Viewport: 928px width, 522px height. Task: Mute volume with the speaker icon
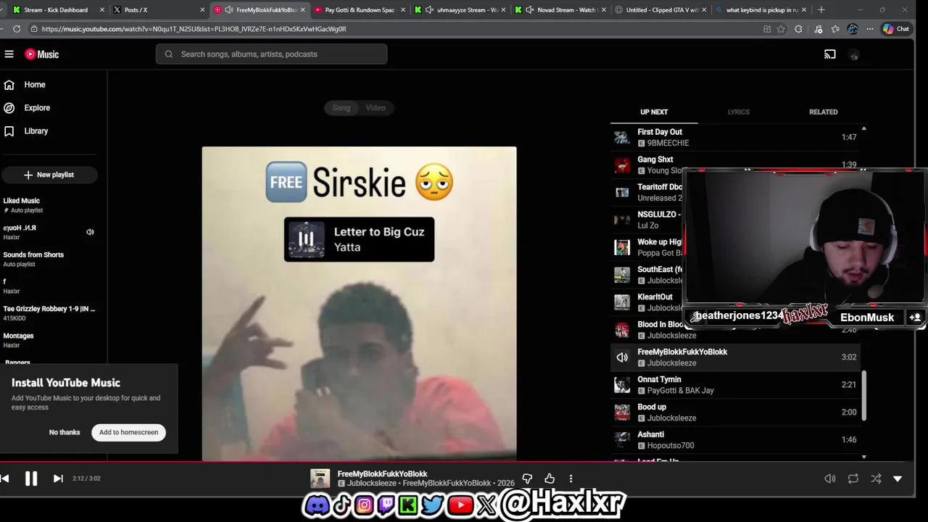(x=830, y=478)
